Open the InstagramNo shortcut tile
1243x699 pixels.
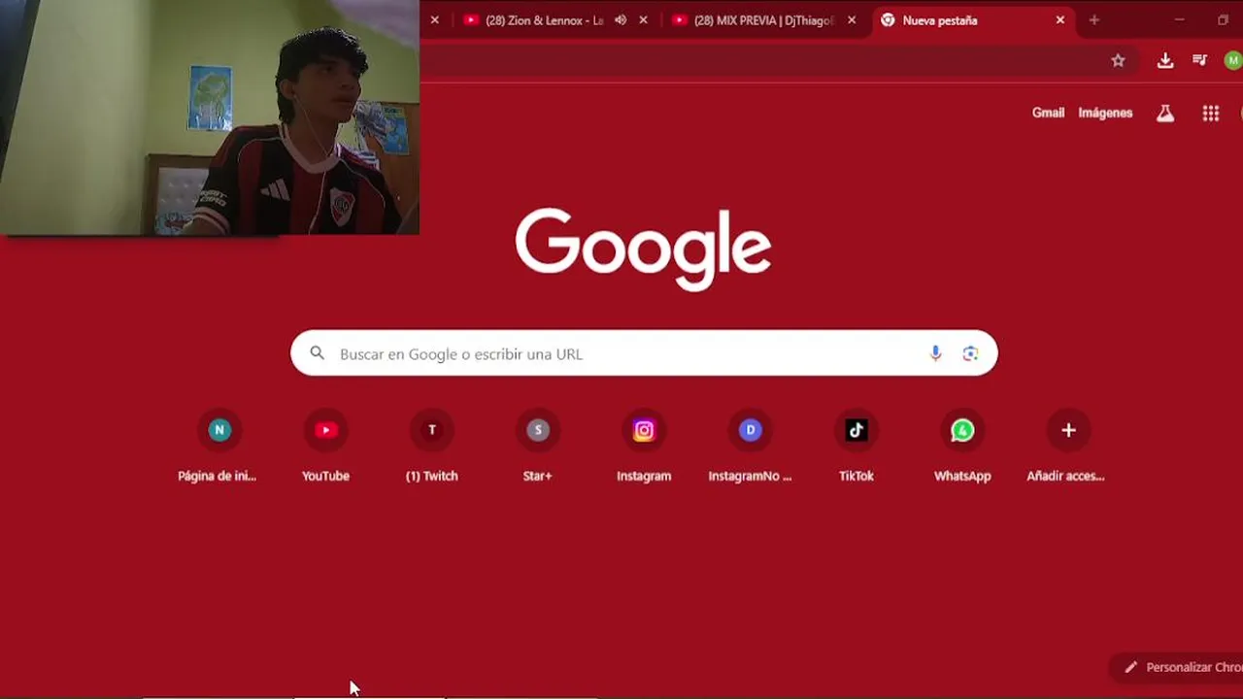pyautogui.click(x=750, y=447)
